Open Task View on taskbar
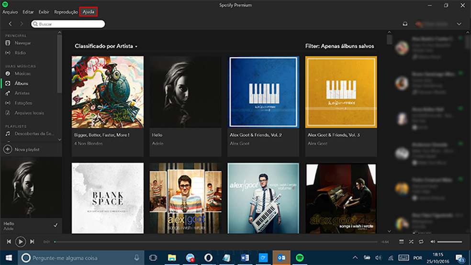 point(153,258)
